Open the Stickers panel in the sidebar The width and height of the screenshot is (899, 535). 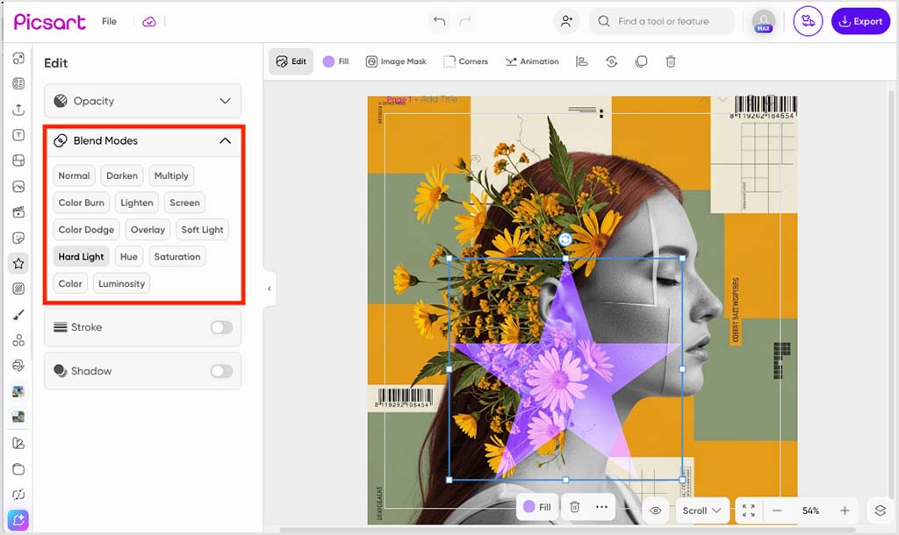click(18, 237)
